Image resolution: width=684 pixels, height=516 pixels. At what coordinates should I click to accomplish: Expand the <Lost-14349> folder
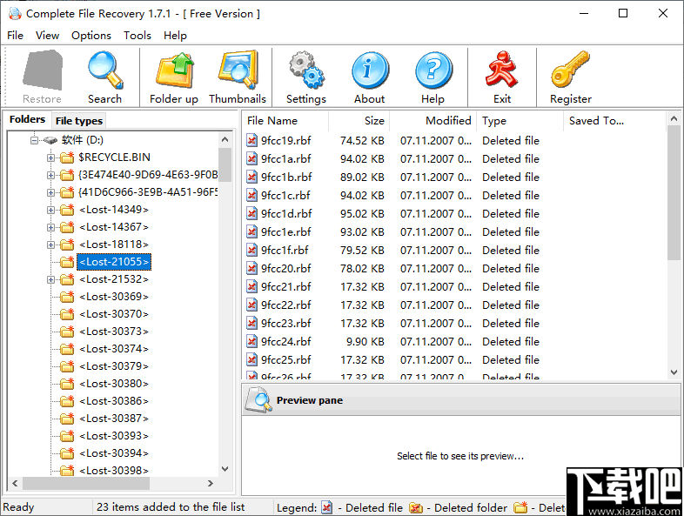pyautogui.click(x=51, y=210)
